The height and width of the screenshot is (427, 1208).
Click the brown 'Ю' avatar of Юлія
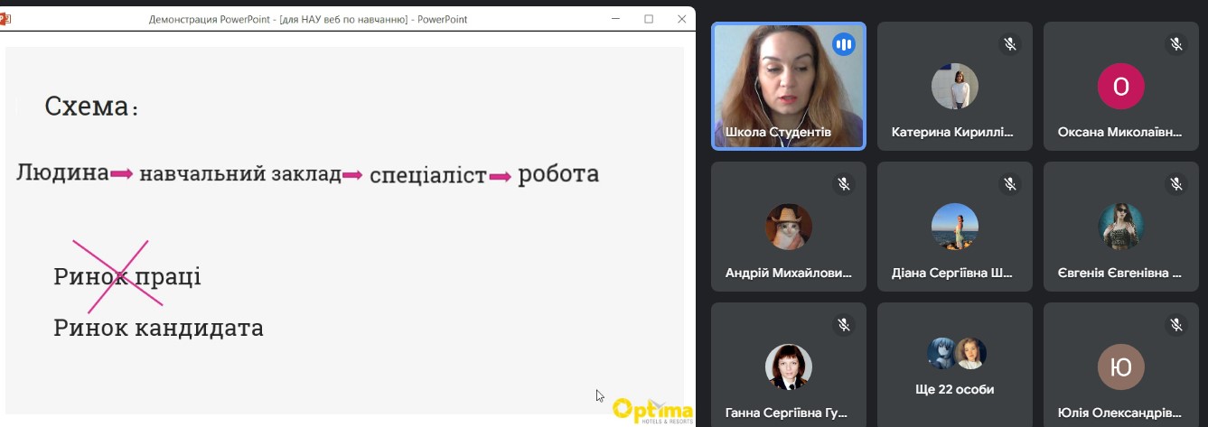(x=1120, y=367)
